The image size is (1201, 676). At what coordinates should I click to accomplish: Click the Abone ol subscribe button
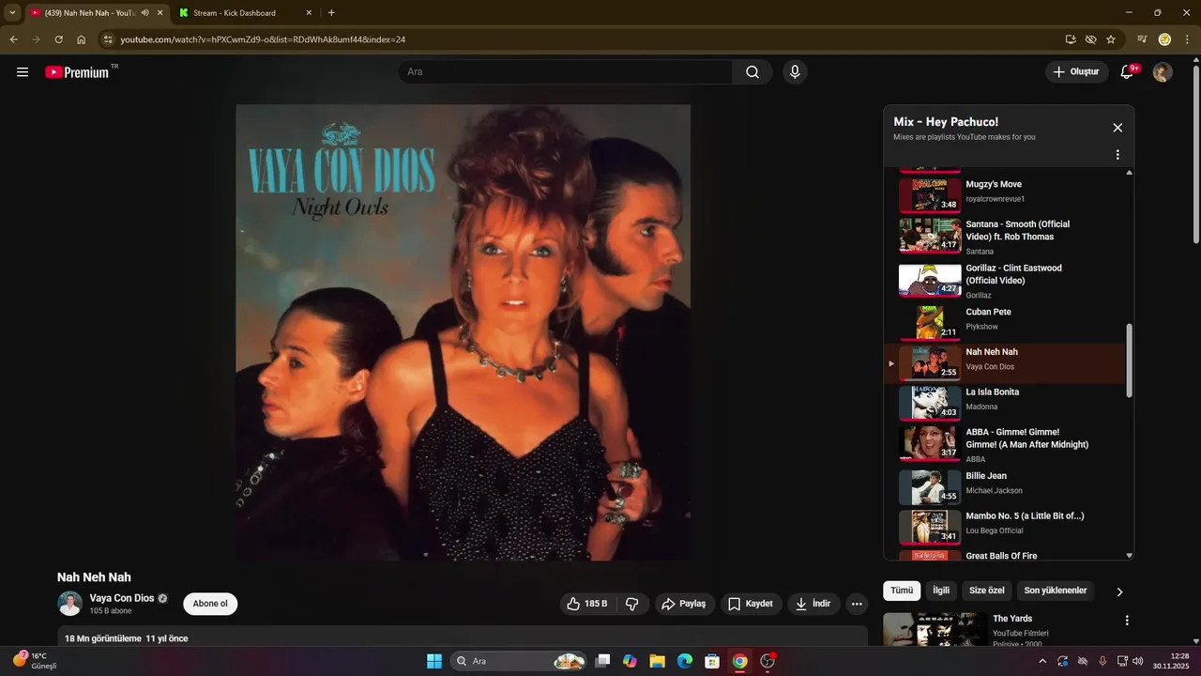pyautogui.click(x=210, y=604)
